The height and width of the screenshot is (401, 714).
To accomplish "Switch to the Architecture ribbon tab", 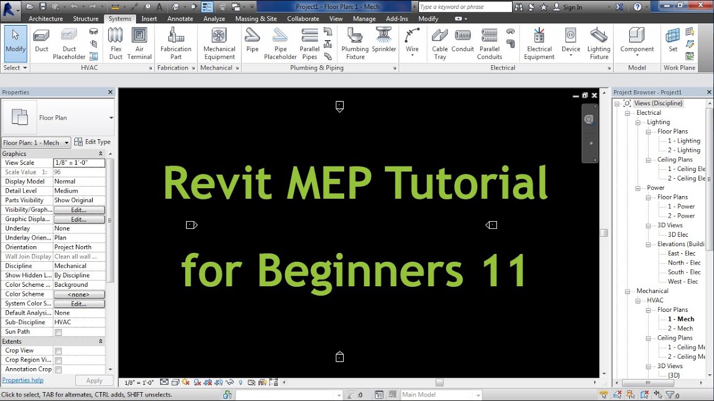I will pos(46,18).
